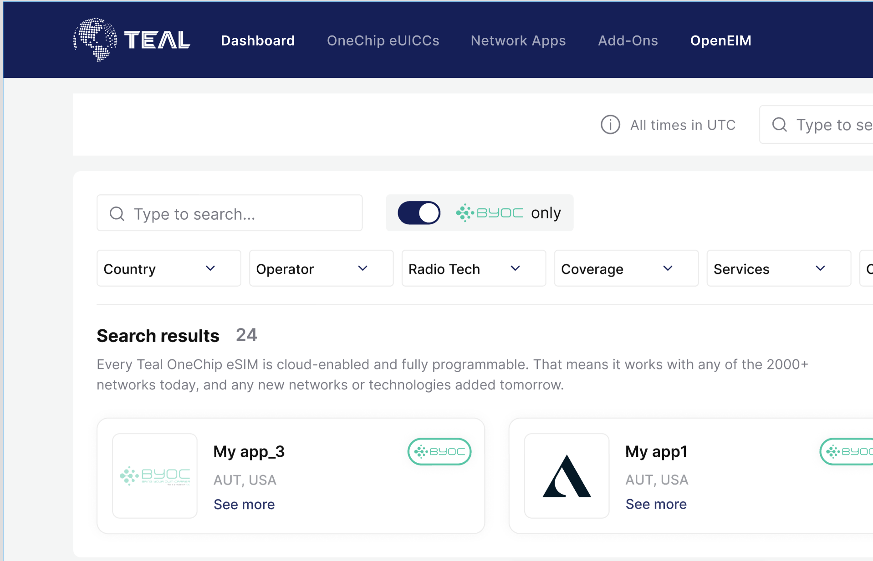The image size is (873, 561).
Task: Open the Radio Tech dropdown
Action: (474, 268)
